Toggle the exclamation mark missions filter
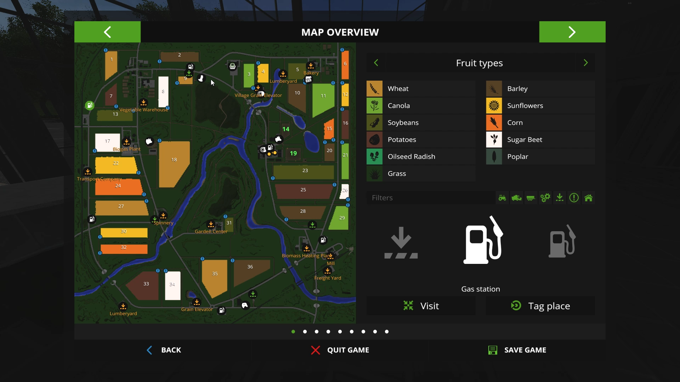Screen dimensions: 680x382 click(574, 198)
